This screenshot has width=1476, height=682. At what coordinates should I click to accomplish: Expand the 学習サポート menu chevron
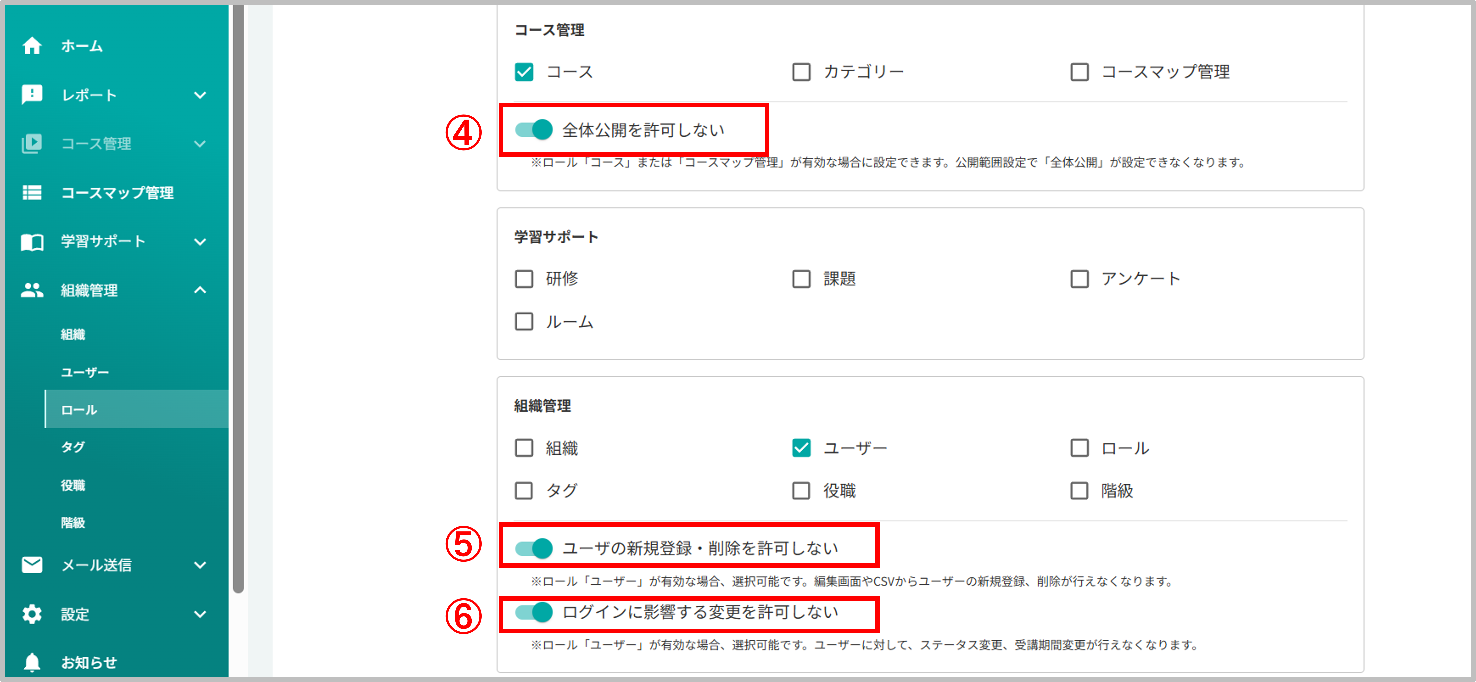pos(200,242)
